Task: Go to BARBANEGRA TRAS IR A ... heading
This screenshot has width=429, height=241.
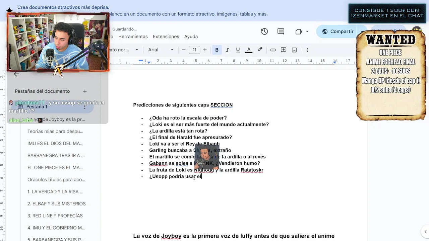Action: point(56,155)
